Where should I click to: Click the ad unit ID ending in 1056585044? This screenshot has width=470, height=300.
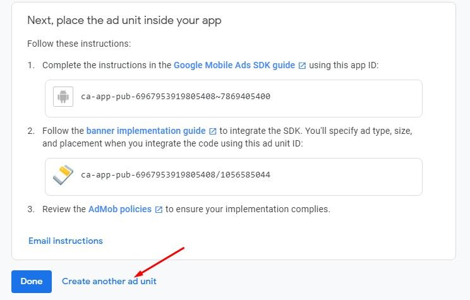(176, 175)
